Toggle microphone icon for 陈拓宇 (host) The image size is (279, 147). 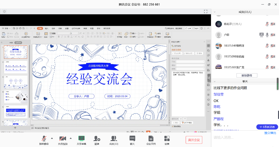coord(267,24)
